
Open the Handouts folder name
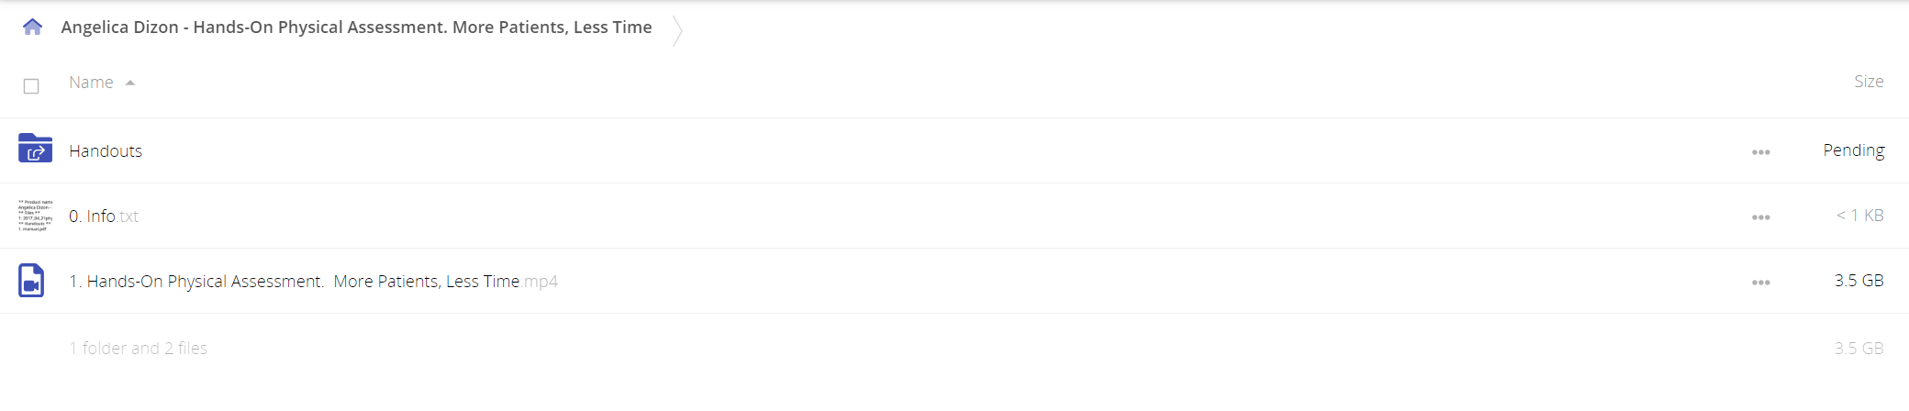(x=106, y=150)
